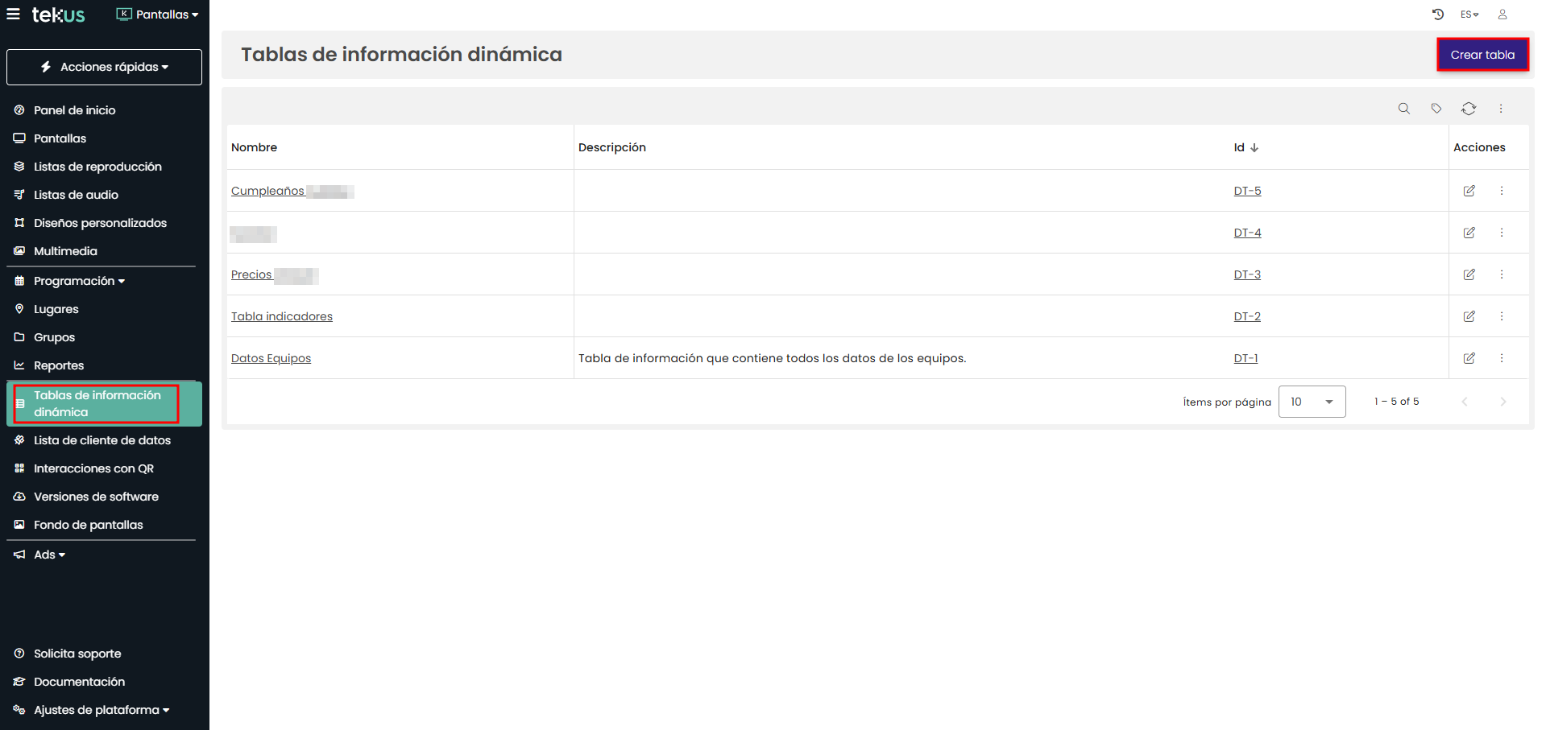Open the table toolbar's three-dot menu

click(x=1500, y=109)
